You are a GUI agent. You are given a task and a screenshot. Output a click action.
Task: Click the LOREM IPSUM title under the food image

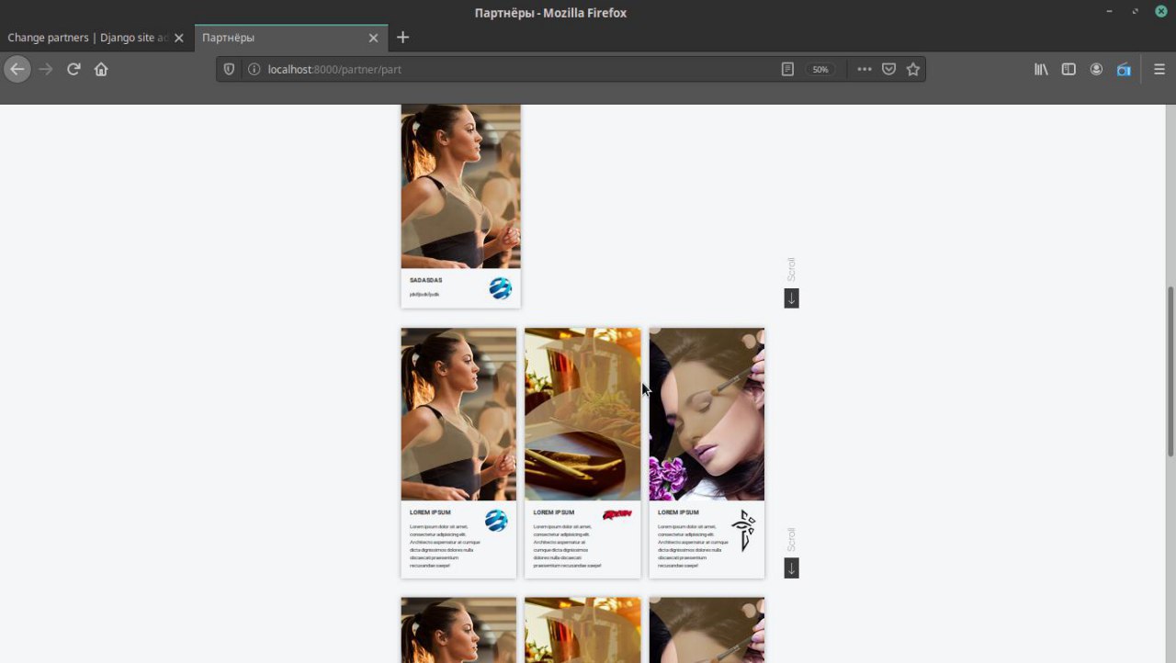pos(554,512)
